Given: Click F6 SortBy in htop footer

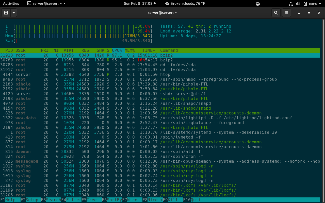Looking at the screenshot, I should (112, 200).
